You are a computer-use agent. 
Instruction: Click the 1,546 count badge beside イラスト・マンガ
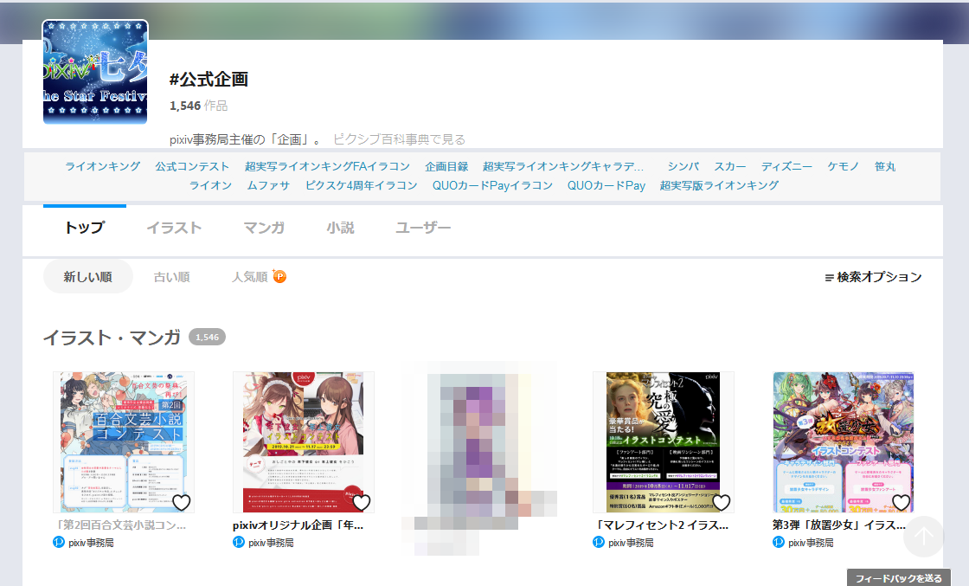[x=207, y=337]
